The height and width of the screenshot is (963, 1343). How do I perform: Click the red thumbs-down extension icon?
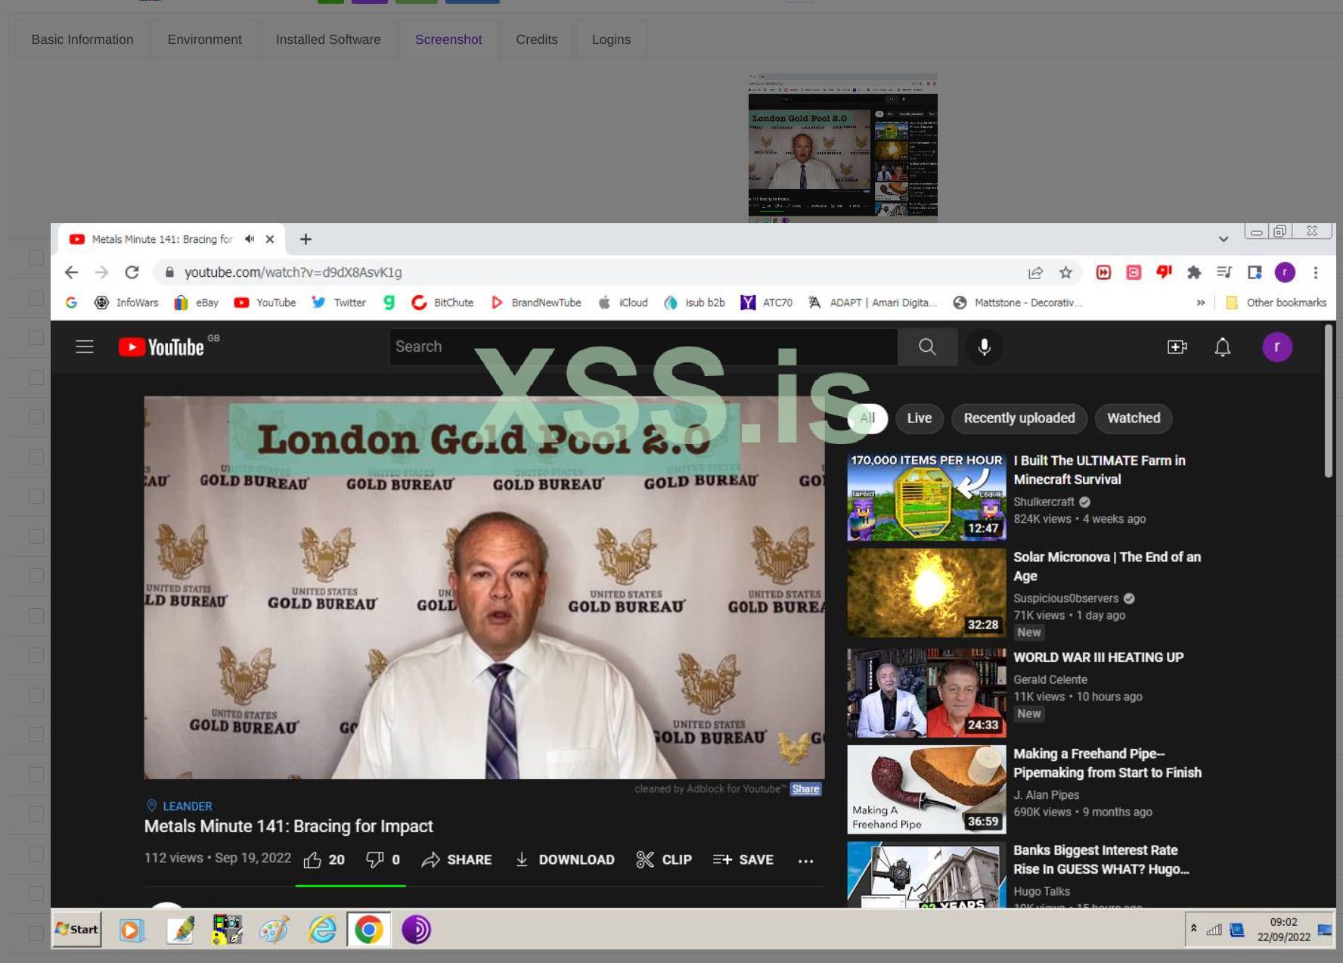(1164, 272)
